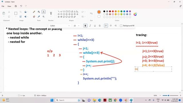Select the Fill bucket tool
Screen dimensions: 183x103
click(x=39, y=12)
